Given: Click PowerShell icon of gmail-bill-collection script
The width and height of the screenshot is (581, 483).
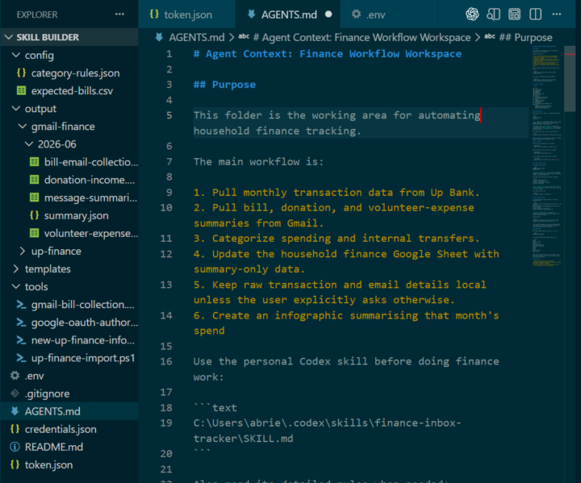Looking at the screenshot, I should point(22,305).
